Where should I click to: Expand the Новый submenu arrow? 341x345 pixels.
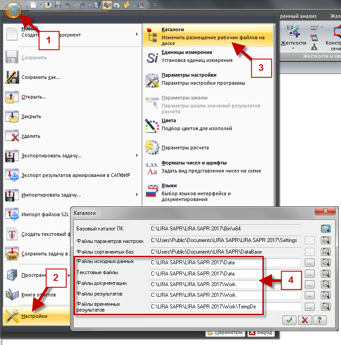click(x=137, y=32)
